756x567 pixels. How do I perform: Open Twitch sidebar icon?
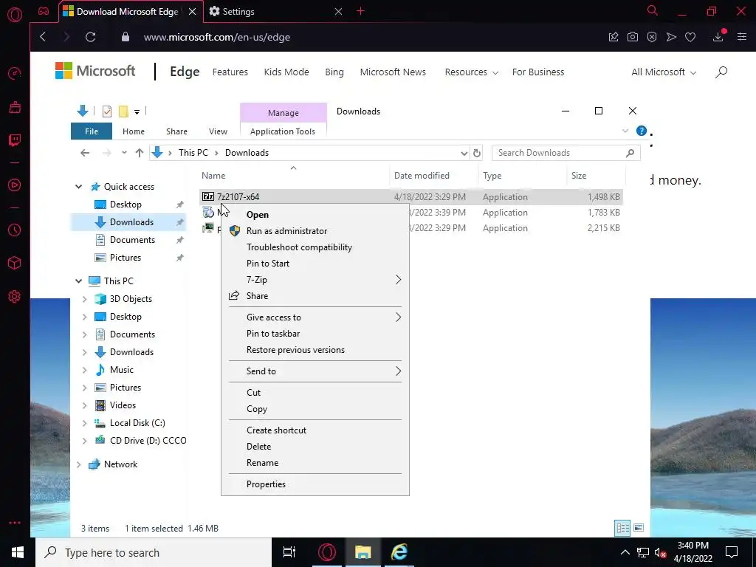pyautogui.click(x=15, y=140)
